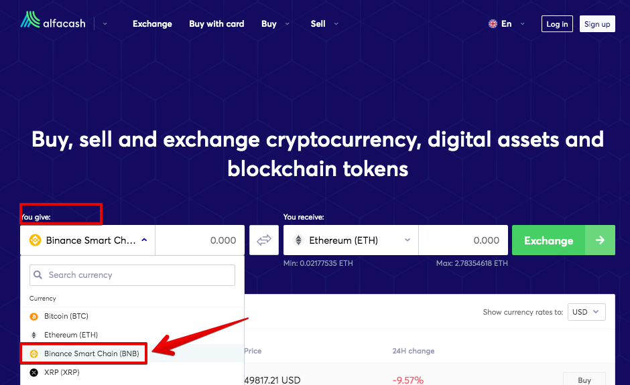This screenshot has width=630, height=385.
Task: Click the alfacash logo
Action: tap(53, 20)
